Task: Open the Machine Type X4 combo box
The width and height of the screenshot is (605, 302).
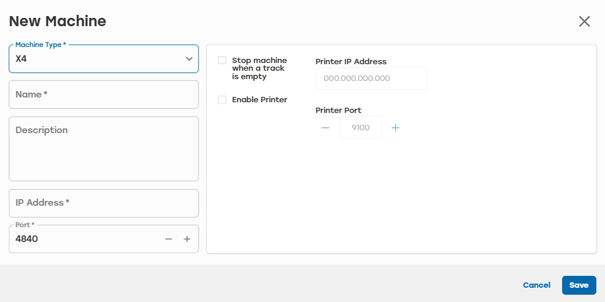Action: tap(104, 59)
